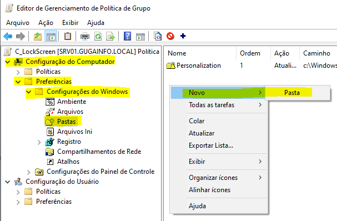Click the Export List toolbar icon
The image size is (337, 221).
pos(110,36)
